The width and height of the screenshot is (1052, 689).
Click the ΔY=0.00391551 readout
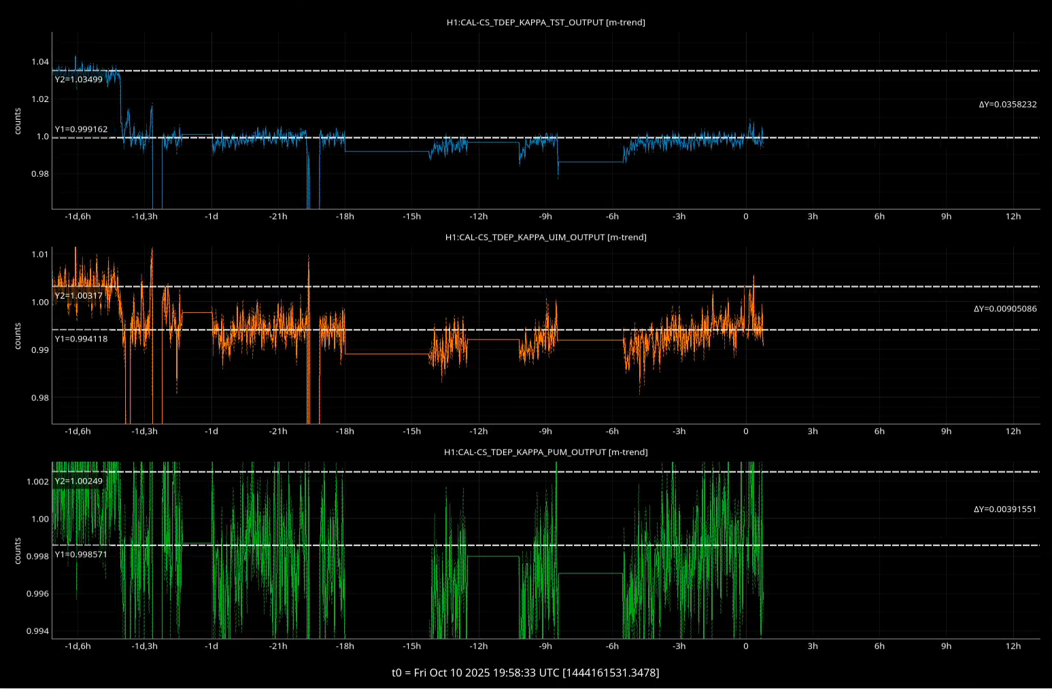point(1005,509)
